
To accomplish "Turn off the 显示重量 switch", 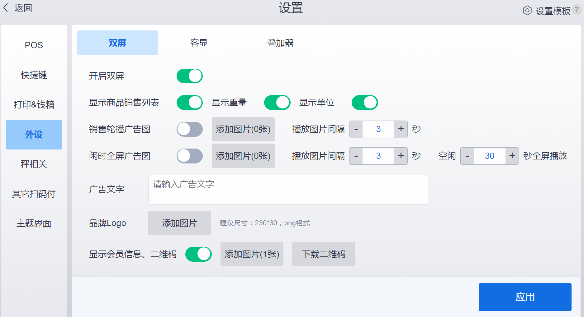I will coord(277,103).
